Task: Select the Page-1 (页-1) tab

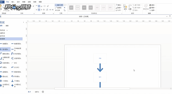Action: click(x=29, y=92)
